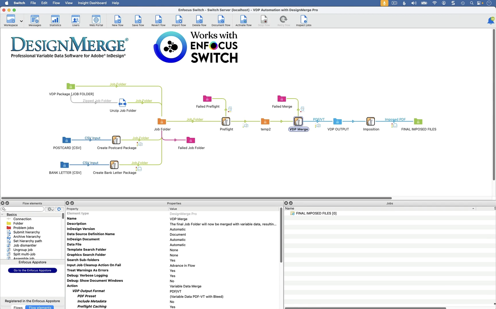This screenshot has height=309, width=496.
Task: Refresh the flow elements list
Action: click(x=59, y=209)
